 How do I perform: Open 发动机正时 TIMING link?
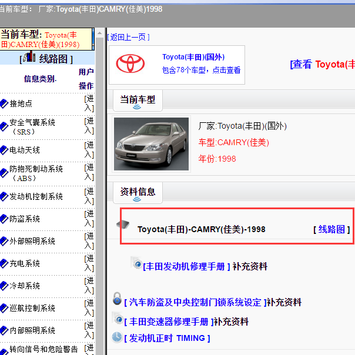[x=167, y=338]
